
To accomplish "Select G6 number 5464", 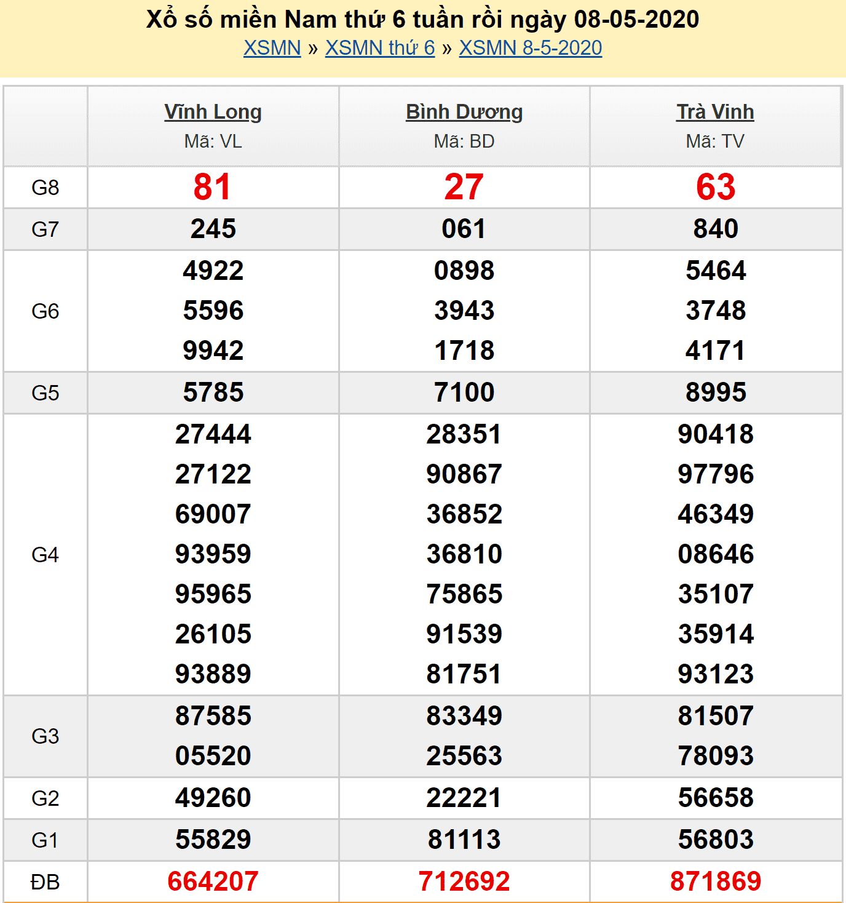I will pyautogui.click(x=716, y=271).
